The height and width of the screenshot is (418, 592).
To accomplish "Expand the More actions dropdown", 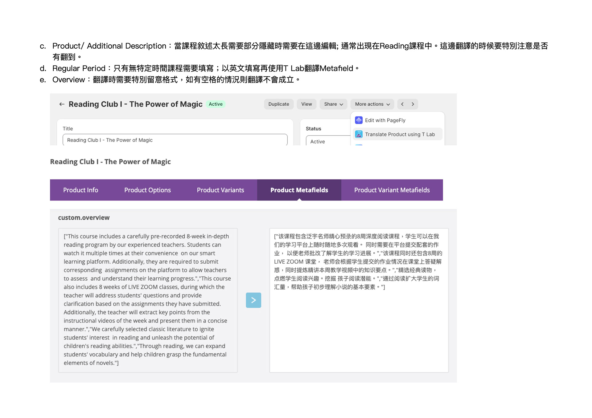I will [x=372, y=104].
